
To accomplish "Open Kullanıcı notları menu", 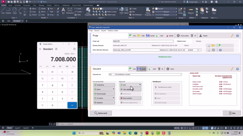I will pos(113,31).
